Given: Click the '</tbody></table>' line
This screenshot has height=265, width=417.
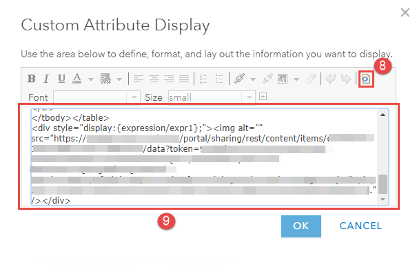Looking at the screenshot, I should [70, 118].
